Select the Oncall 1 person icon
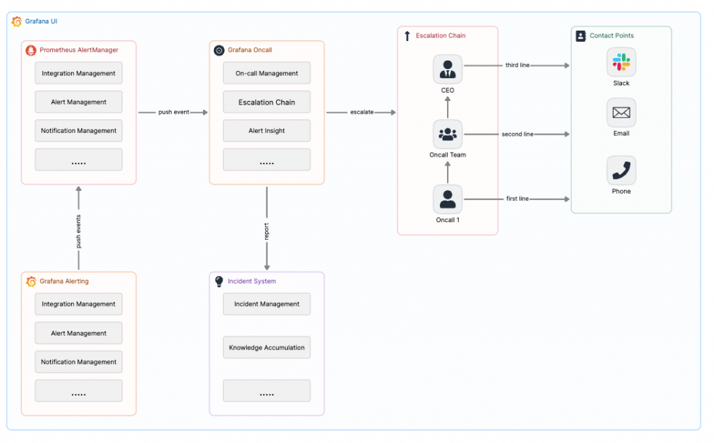The width and height of the screenshot is (714, 443). click(448, 199)
